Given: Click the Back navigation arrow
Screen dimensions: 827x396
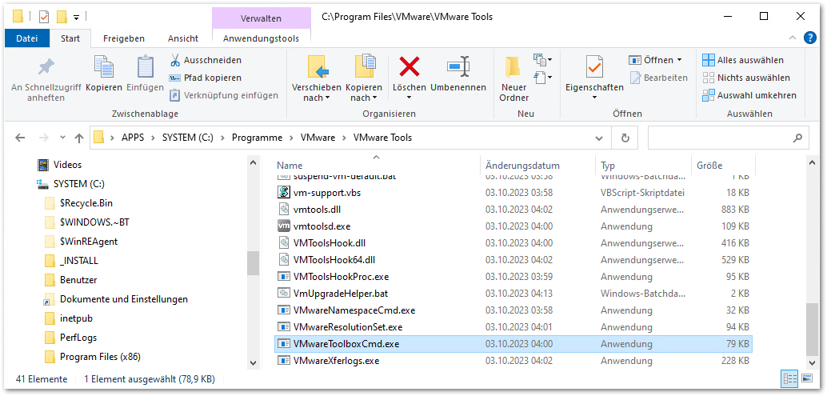Looking at the screenshot, I should pos(20,138).
